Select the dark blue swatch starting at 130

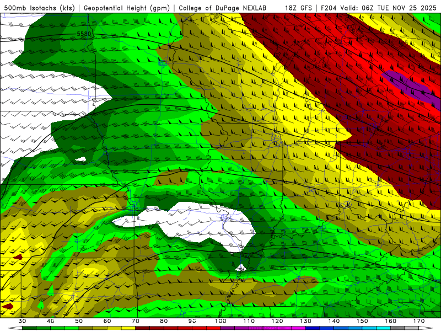point(313,328)
